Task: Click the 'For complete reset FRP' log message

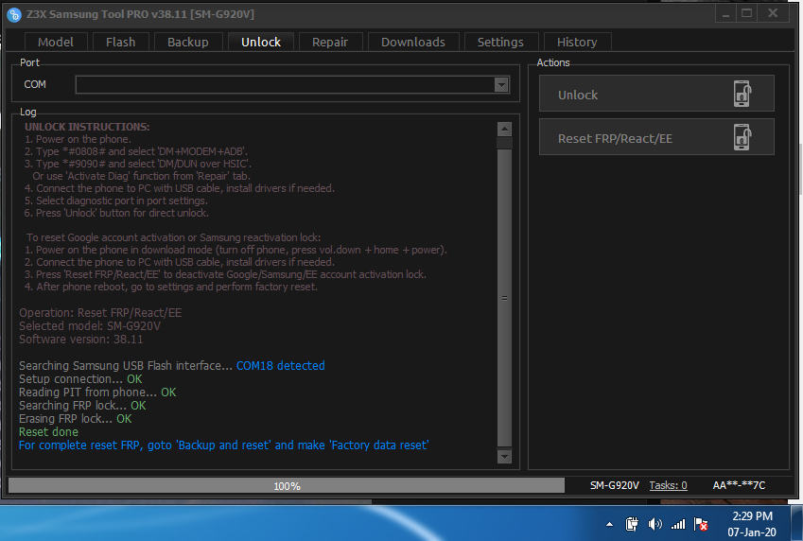Action: point(224,445)
